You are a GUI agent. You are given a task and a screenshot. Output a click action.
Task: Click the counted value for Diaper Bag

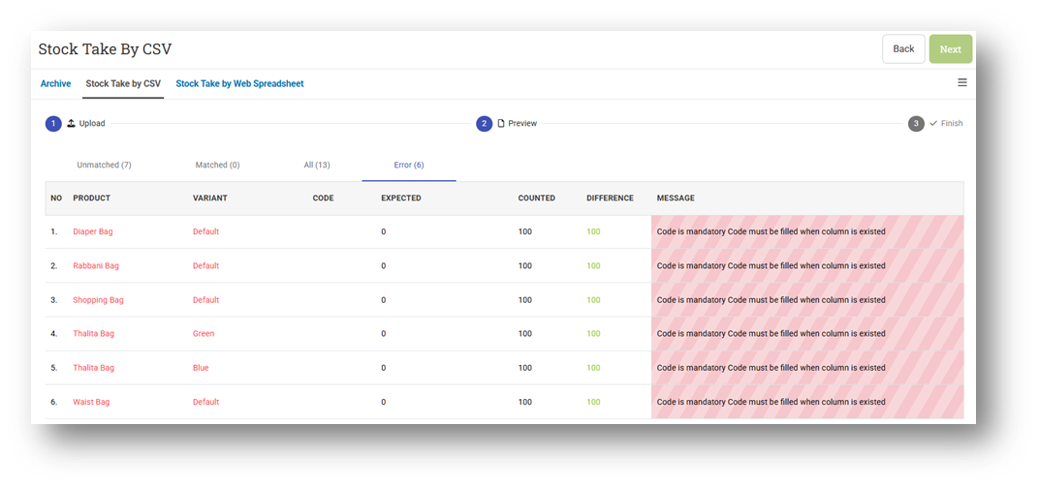coord(524,231)
